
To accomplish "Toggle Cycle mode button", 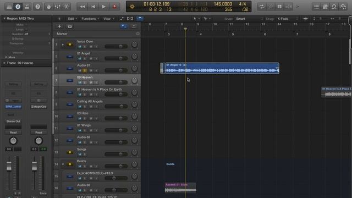I will pos(262,7).
